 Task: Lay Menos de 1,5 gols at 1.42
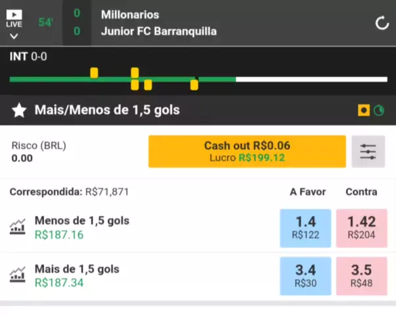pyautogui.click(x=361, y=228)
